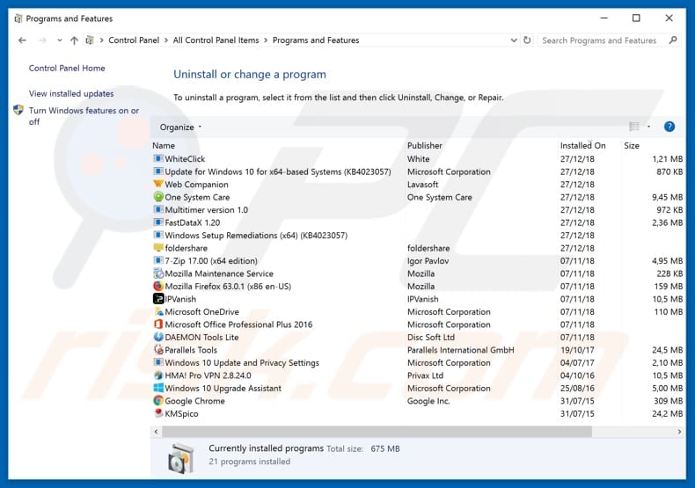Expand the chevron after All Control Panel Items
Viewport: 695px width, 488px height.
coord(266,40)
